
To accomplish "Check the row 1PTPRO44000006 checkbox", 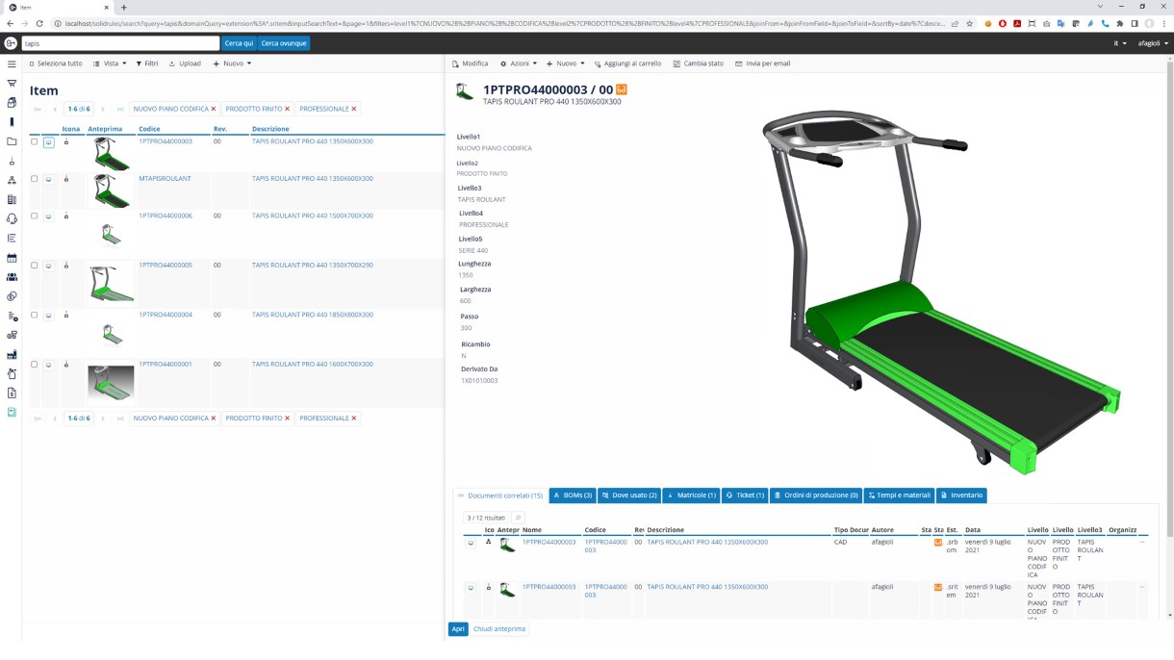I will 35,216.
